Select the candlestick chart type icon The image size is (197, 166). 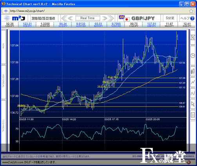click(x=193, y=71)
